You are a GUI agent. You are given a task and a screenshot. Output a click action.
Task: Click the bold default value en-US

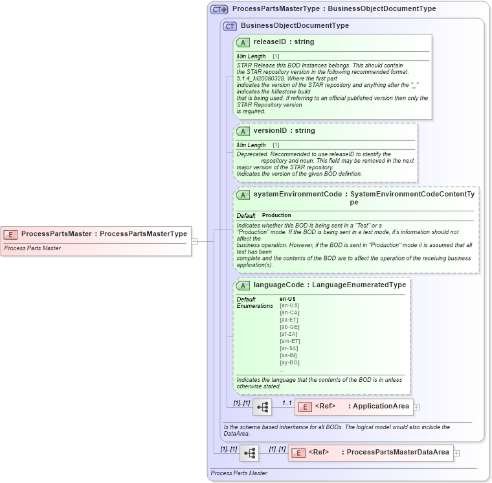(x=287, y=299)
